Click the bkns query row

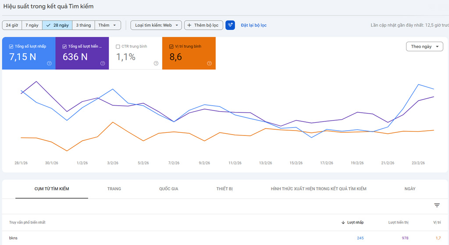pyautogui.click(x=13, y=238)
